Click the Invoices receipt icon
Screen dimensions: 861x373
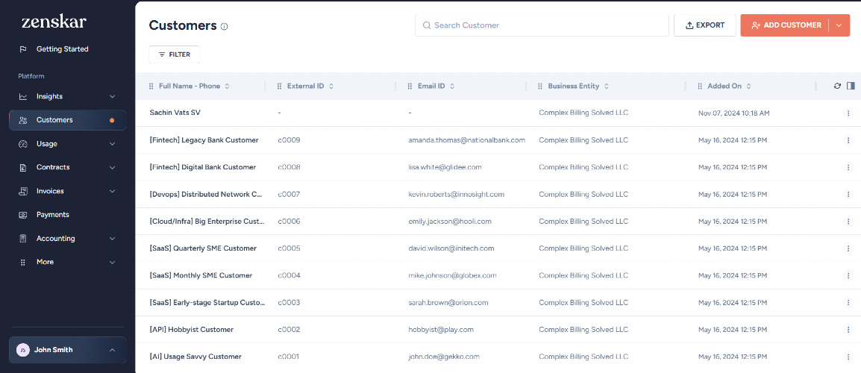pyautogui.click(x=23, y=191)
